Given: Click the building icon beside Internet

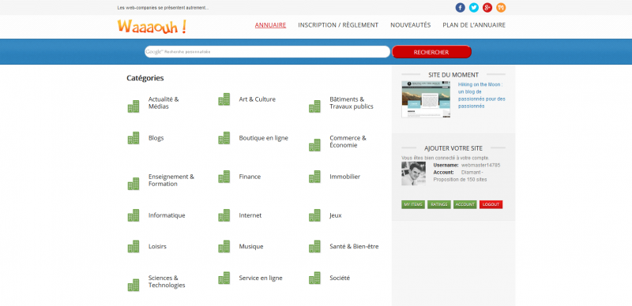Looking at the screenshot, I should click(224, 215).
